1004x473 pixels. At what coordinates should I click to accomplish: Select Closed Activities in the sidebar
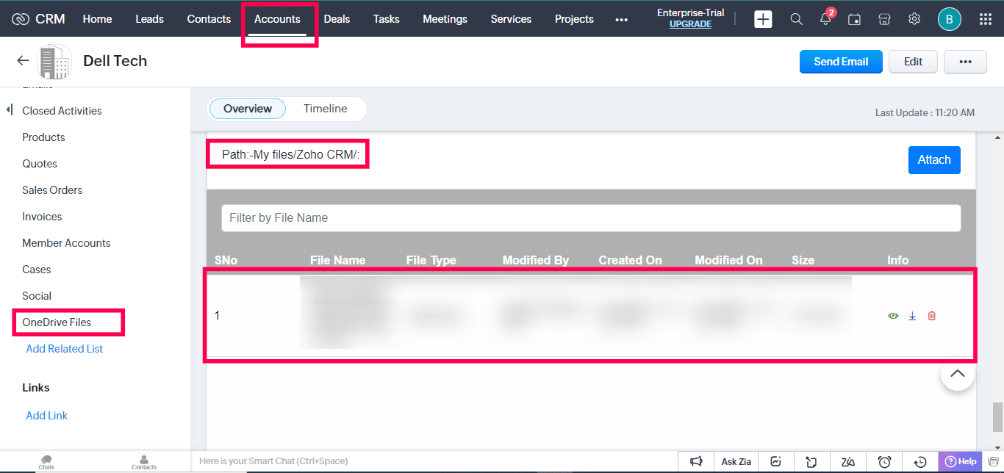tap(62, 111)
